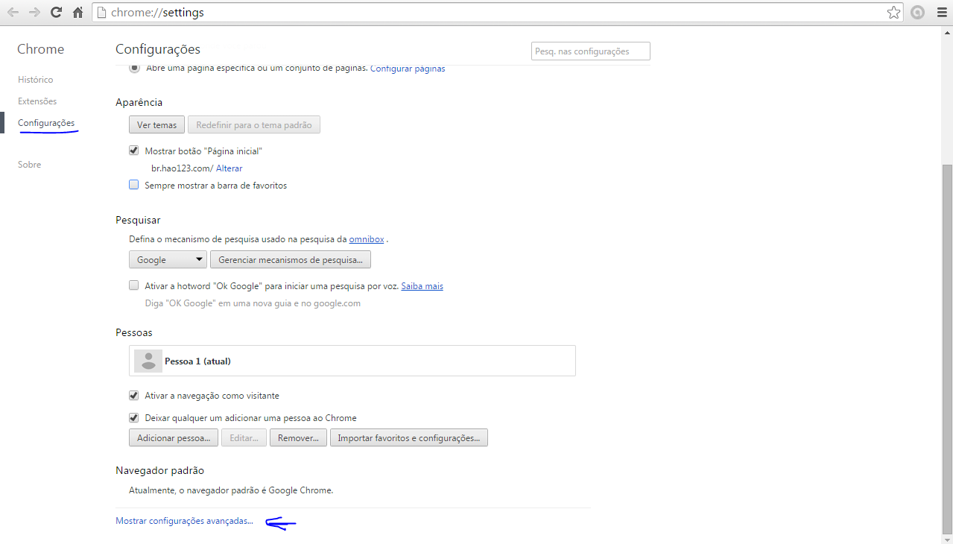Click the Editar button
Image resolution: width=953 pixels, height=544 pixels.
point(244,438)
